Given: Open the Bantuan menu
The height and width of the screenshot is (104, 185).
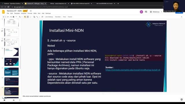Looking at the screenshot, I should point(48,14).
